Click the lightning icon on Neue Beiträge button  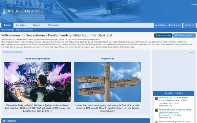click(157, 35)
